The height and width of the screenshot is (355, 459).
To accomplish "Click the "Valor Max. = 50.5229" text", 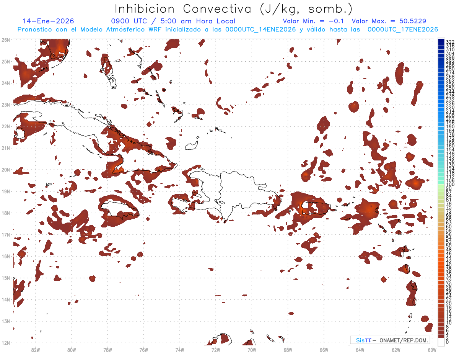I will coord(389,21).
